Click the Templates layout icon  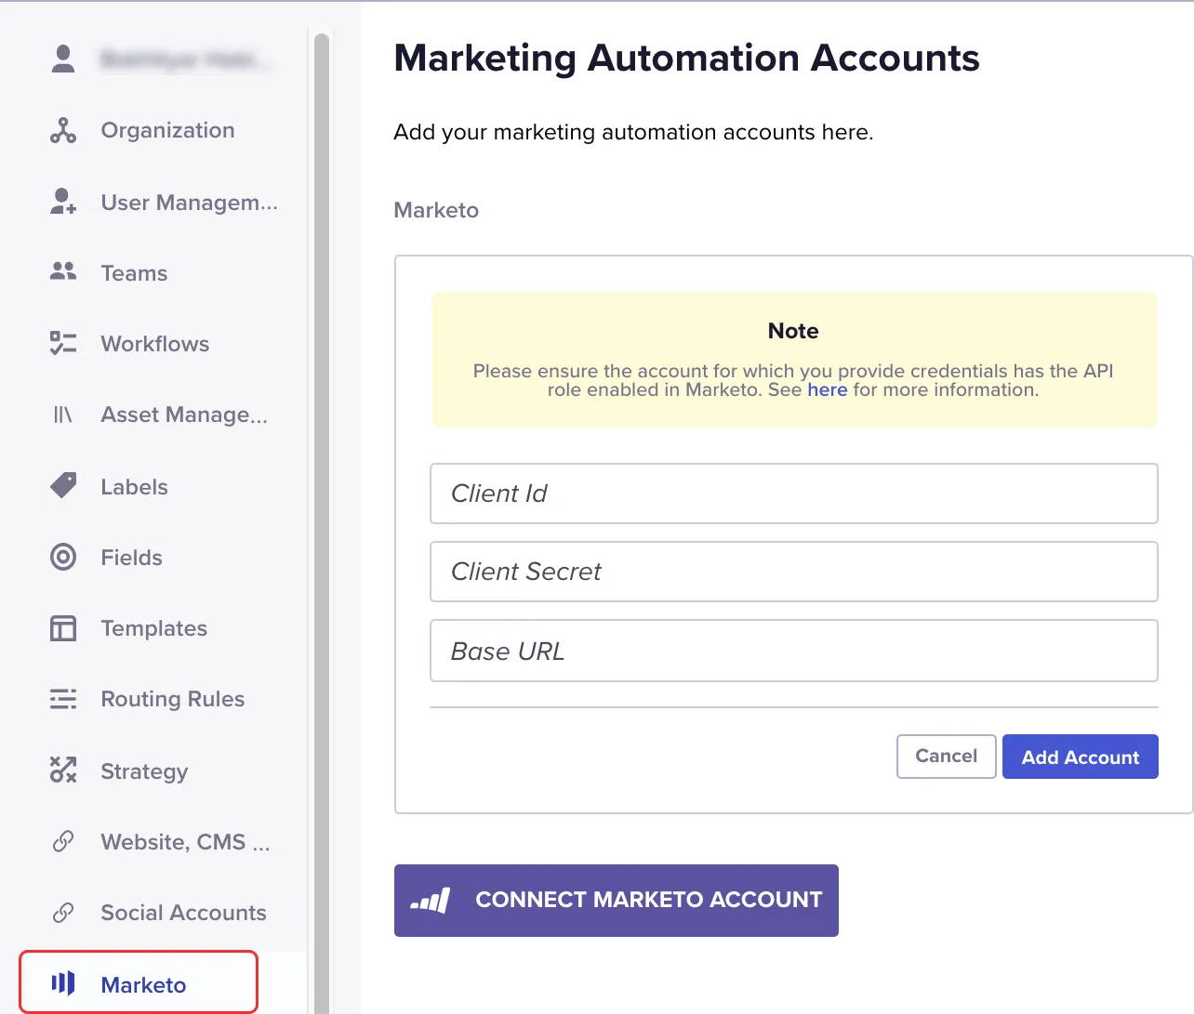pyautogui.click(x=63, y=628)
